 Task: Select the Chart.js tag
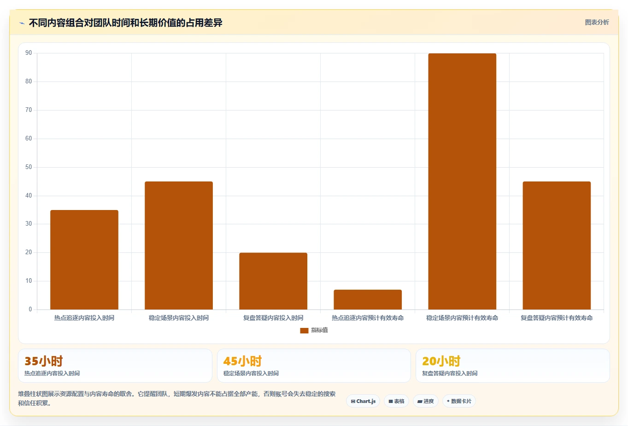(x=363, y=401)
